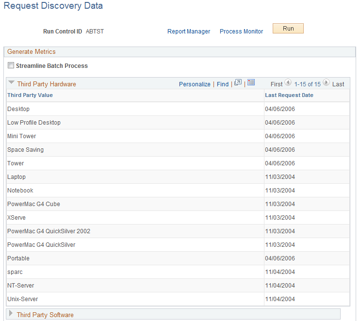
Task: Select the Portable row value
Action: tap(18, 258)
